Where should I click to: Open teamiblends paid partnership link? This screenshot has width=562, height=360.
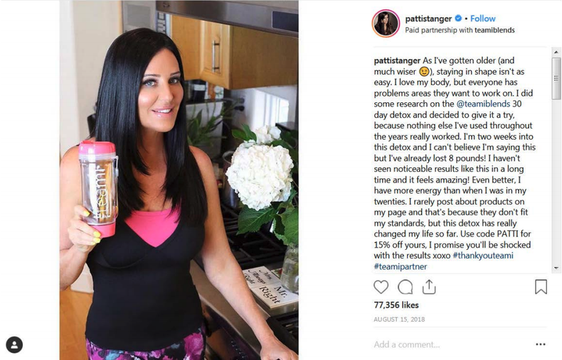point(494,30)
